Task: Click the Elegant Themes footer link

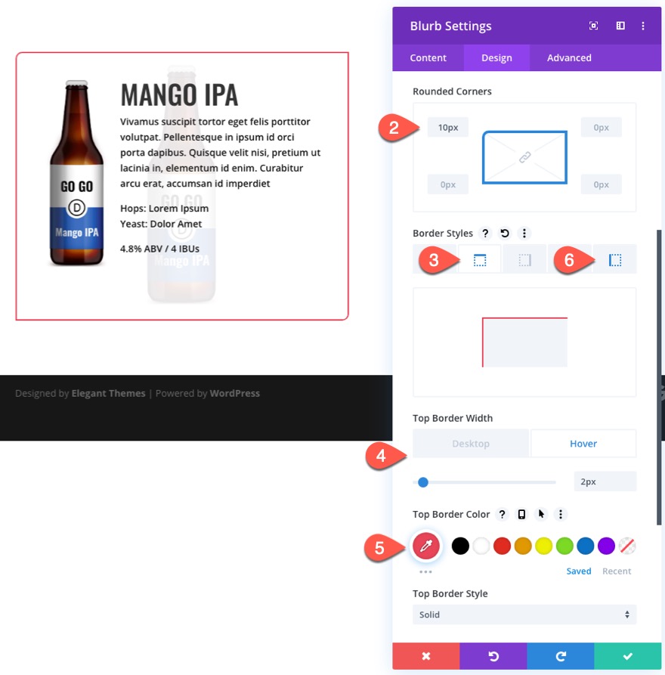Action: (x=108, y=393)
